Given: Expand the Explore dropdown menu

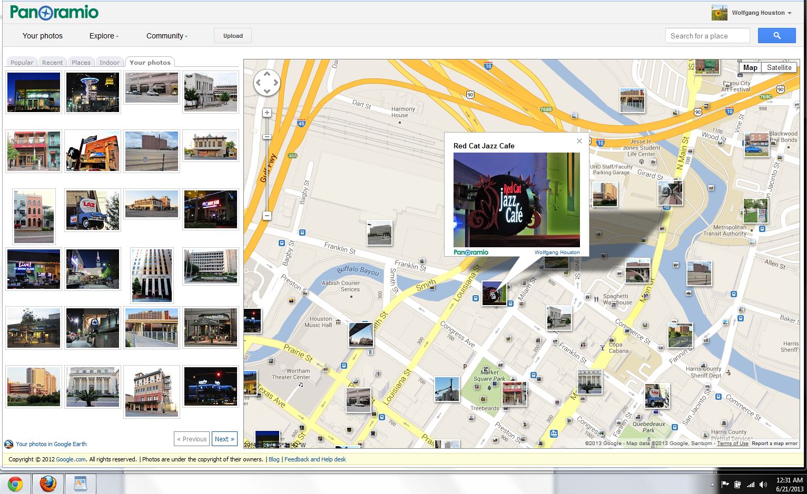Looking at the screenshot, I should tap(104, 36).
